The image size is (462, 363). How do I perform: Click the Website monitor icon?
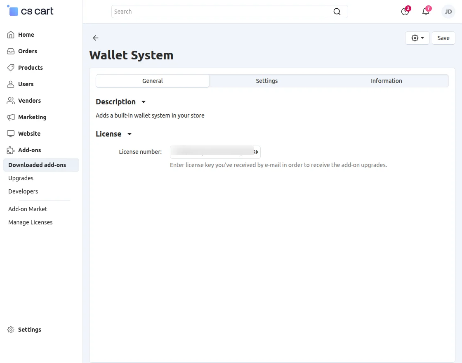pos(10,134)
